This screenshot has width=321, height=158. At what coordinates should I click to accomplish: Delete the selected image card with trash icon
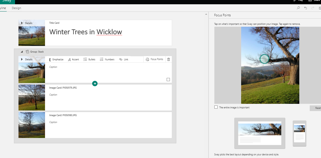click(x=169, y=59)
